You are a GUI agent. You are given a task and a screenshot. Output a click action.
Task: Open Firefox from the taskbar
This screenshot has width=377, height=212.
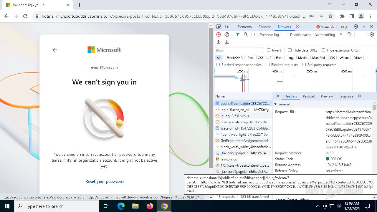coord(150,206)
